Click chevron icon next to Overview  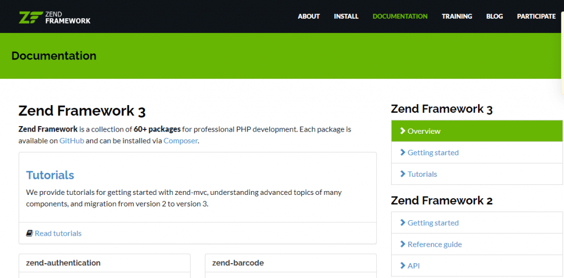tap(403, 131)
